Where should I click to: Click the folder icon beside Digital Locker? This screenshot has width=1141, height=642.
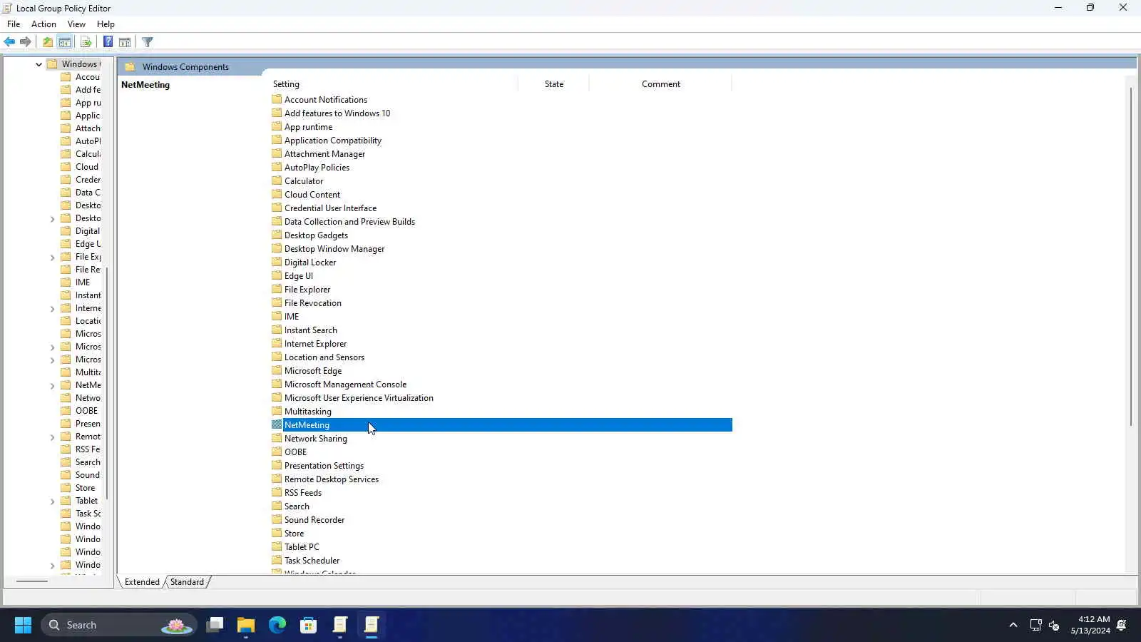(x=277, y=262)
